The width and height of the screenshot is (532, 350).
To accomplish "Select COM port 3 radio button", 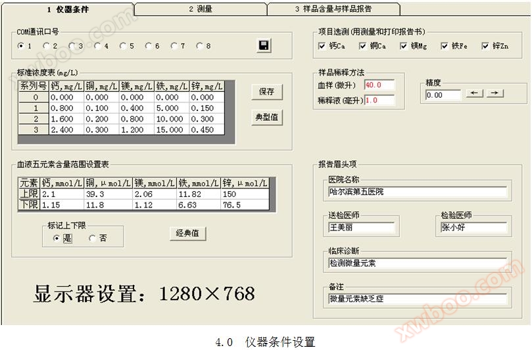I will coord(72,46).
